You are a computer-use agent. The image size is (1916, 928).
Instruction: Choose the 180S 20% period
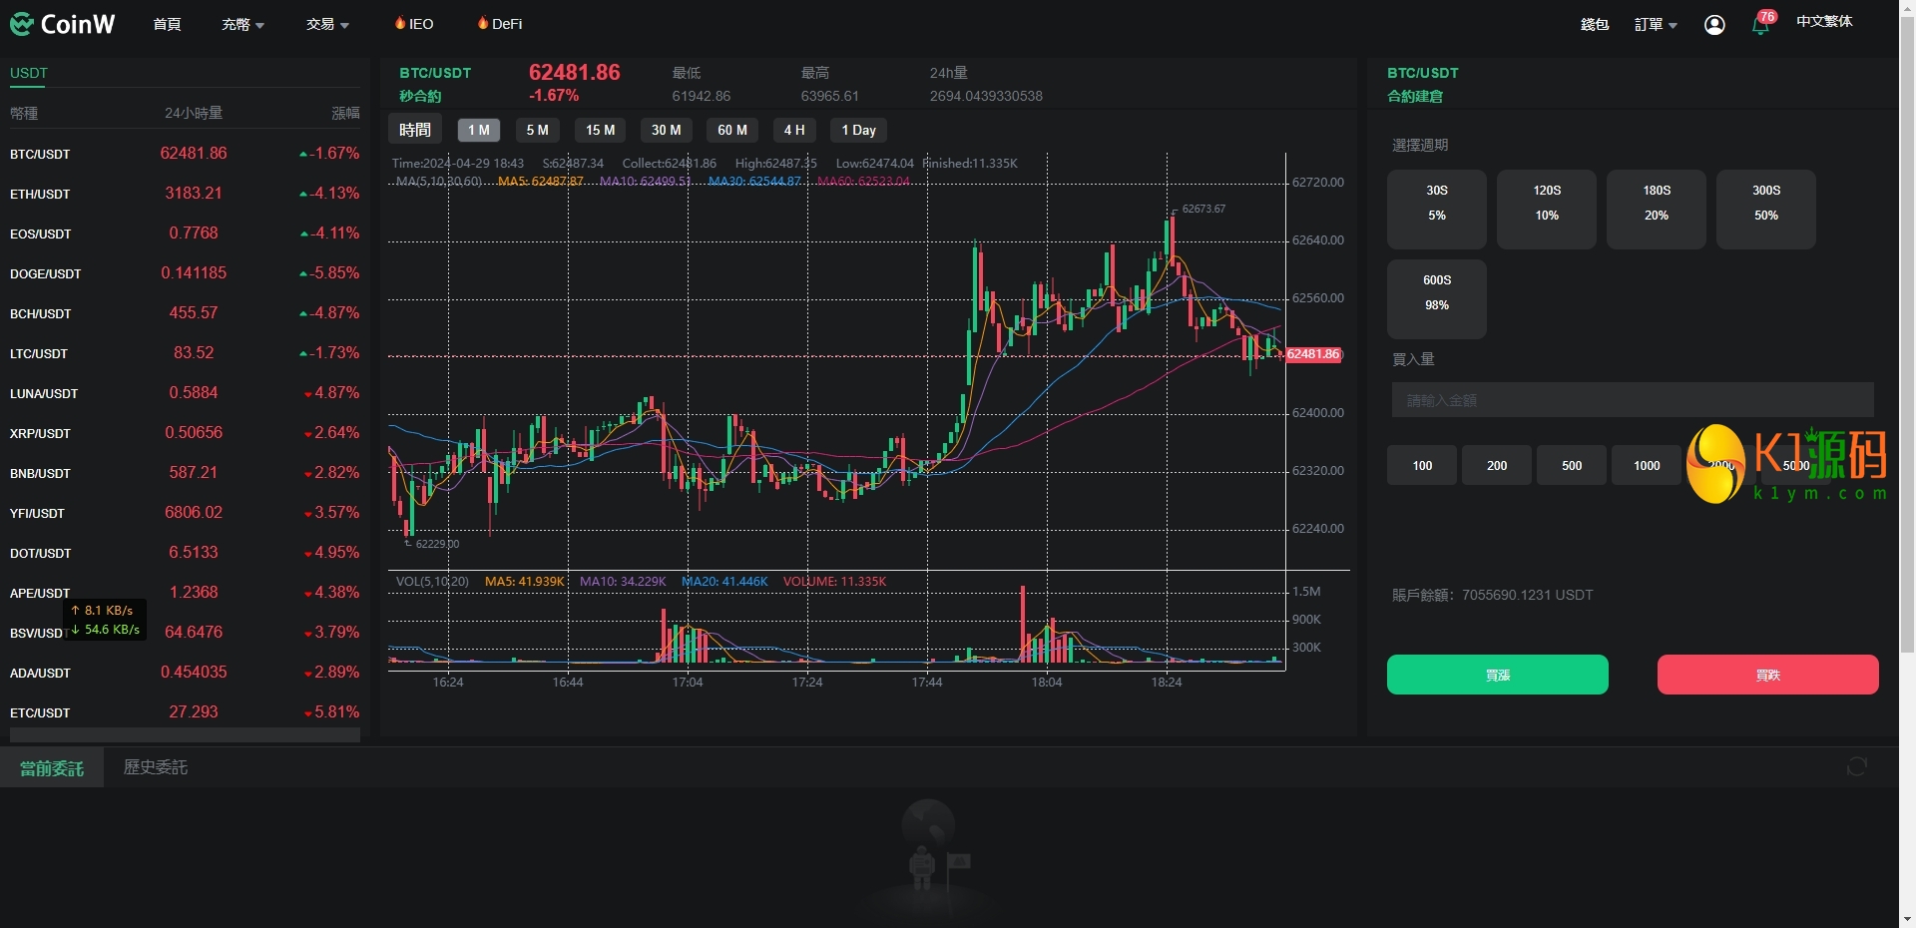(x=1657, y=210)
